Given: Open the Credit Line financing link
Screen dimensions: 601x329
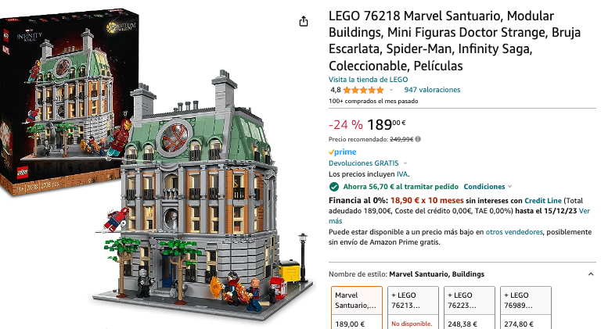Looking at the screenshot, I should pos(543,201).
